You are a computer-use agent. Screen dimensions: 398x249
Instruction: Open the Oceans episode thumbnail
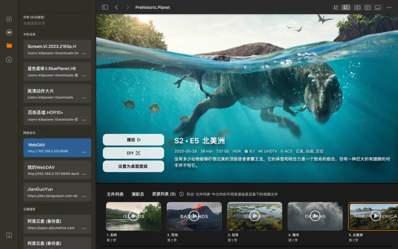click(315, 216)
